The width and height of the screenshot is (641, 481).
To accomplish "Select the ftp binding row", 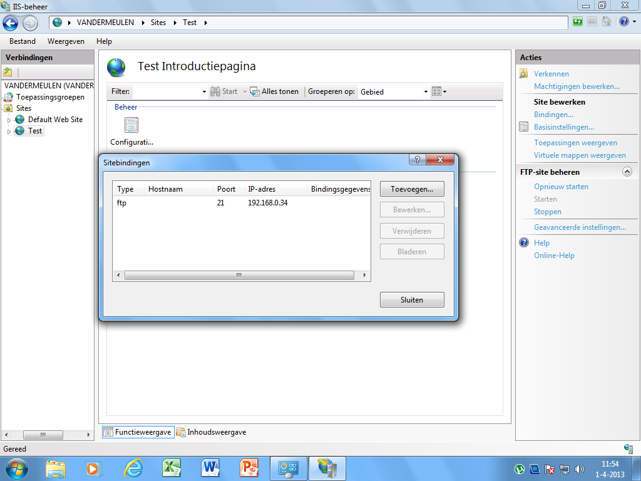I will pos(242,203).
